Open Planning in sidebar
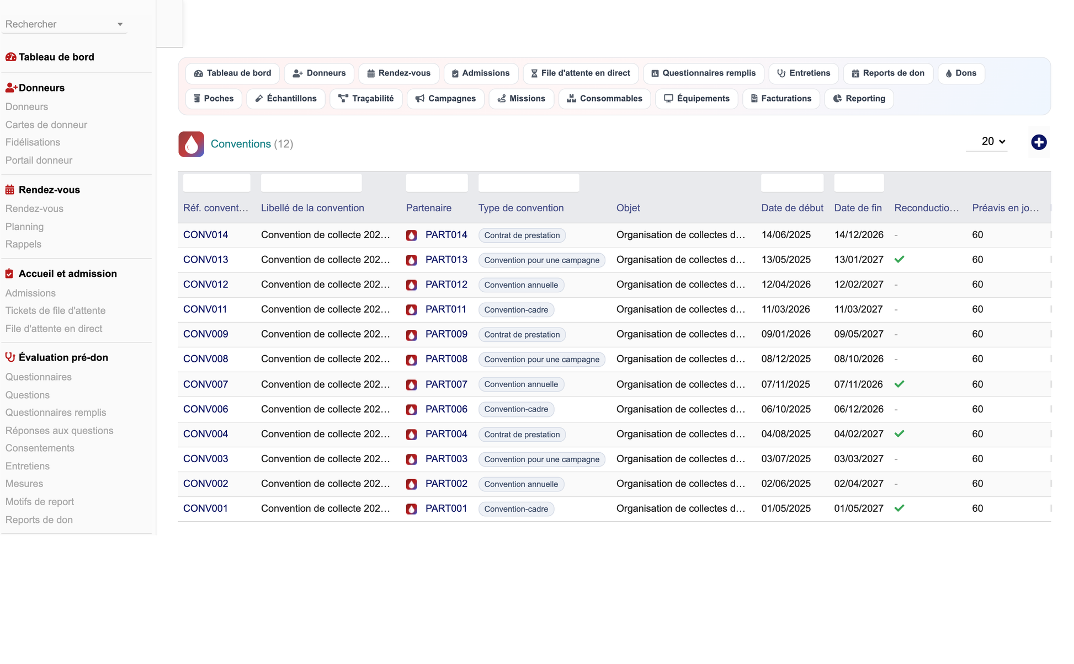The image size is (1074, 664). point(24,227)
